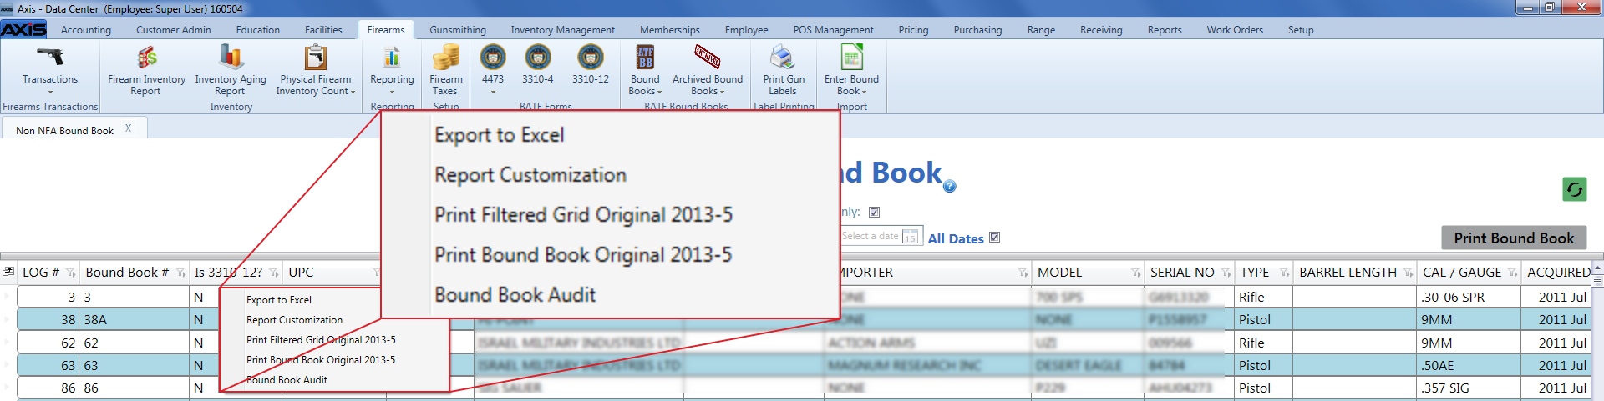
Task: Click the filter icon on Bound Book # column
Action: pyautogui.click(x=180, y=273)
